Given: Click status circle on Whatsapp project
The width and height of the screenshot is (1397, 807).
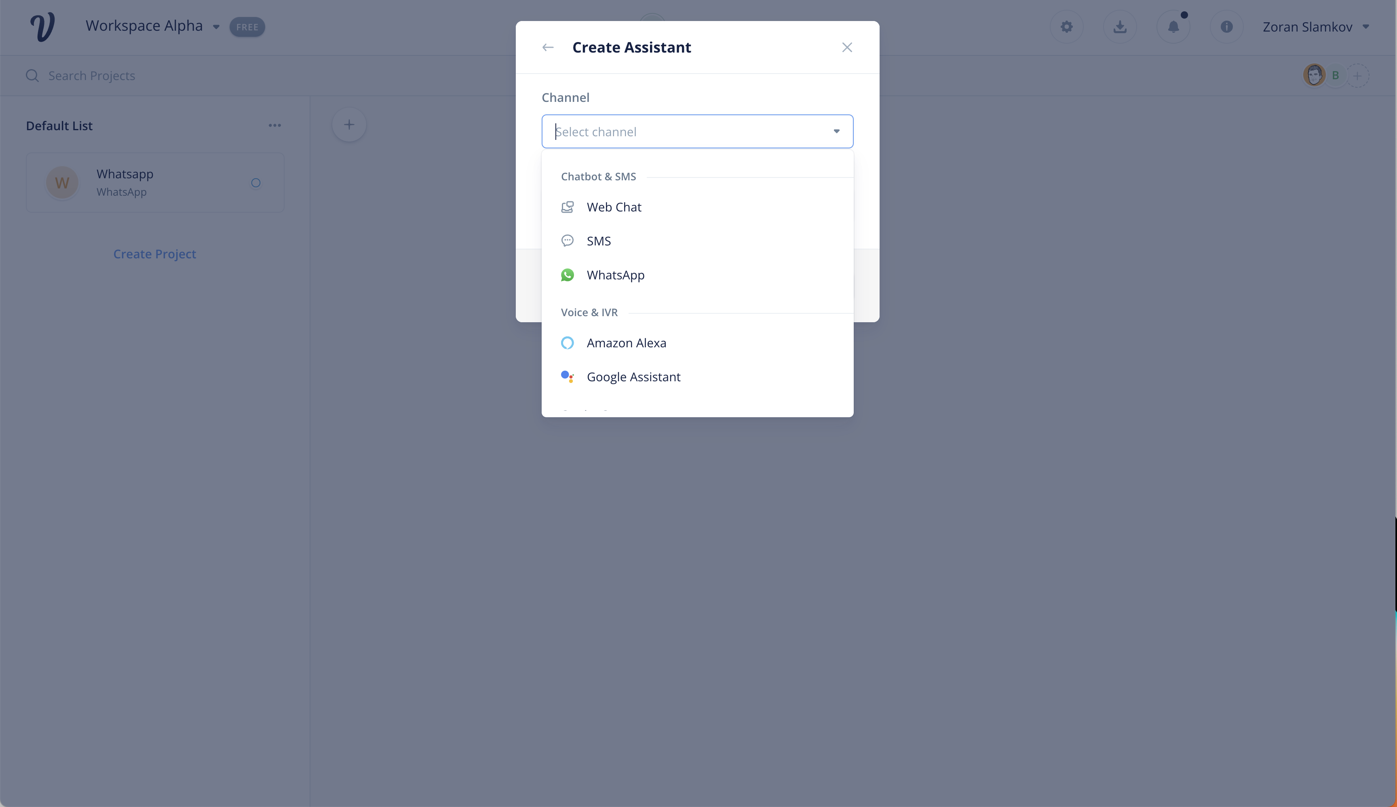Looking at the screenshot, I should [x=255, y=183].
